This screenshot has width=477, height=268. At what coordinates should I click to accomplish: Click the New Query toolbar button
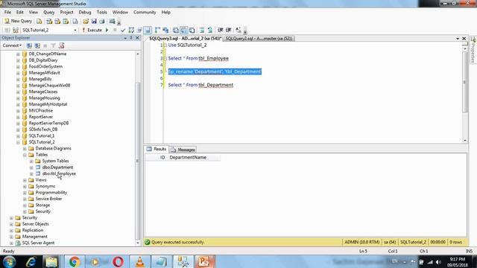[x=18, y=21]
